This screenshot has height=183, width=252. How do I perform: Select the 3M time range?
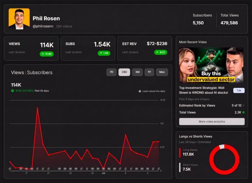137,72
